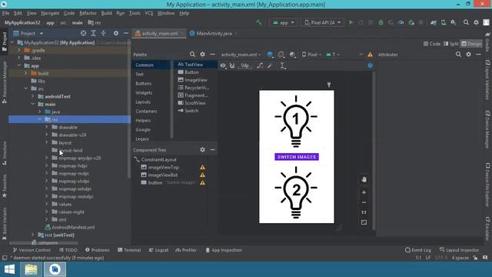Viewport: 492px width, 277px height.
Task: Toggle view options eye icon in design toolbar
Action: [223, 65]
